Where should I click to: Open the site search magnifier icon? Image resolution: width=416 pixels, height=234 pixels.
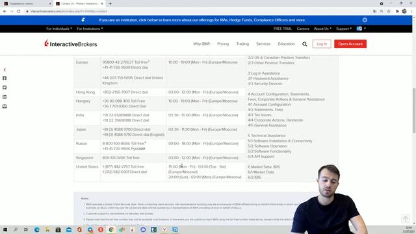(305, 44)
